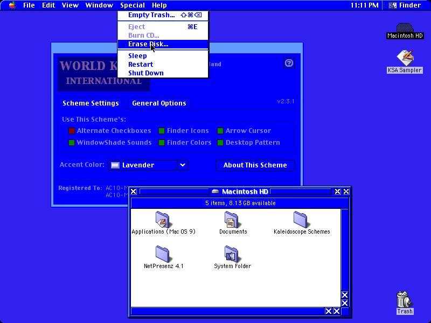Toggle the Alternate Checkboxes option
Image resolution: width=431 pixels, height=323 pixels.
tap(72, 131)
